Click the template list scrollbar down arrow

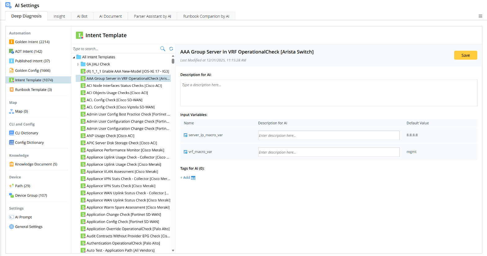coord(173,250)
